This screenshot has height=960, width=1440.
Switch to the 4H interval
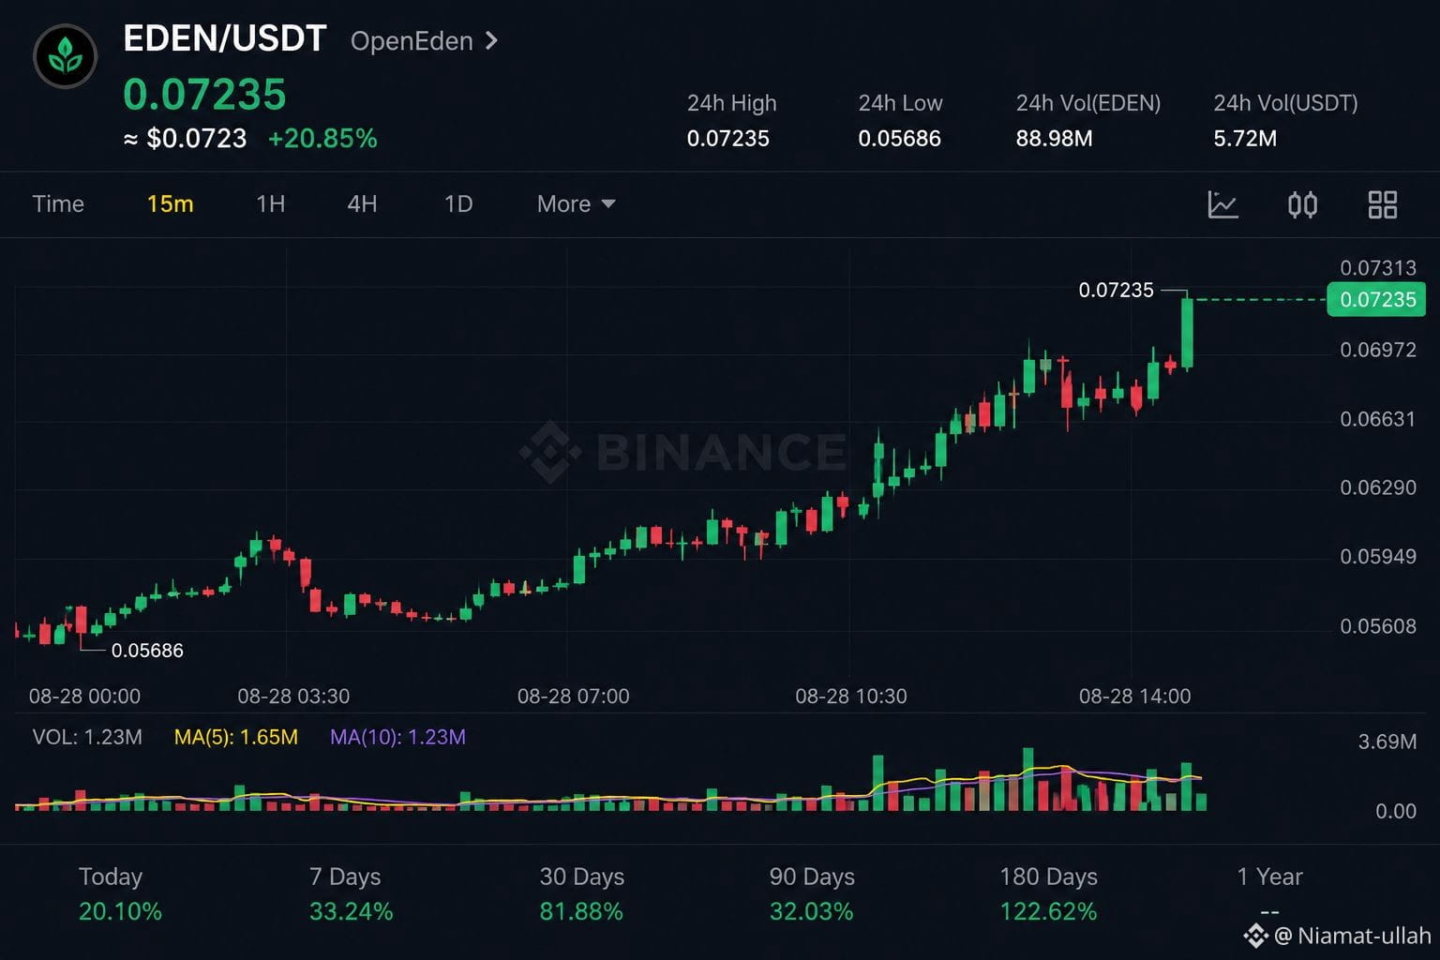(362, 204)
